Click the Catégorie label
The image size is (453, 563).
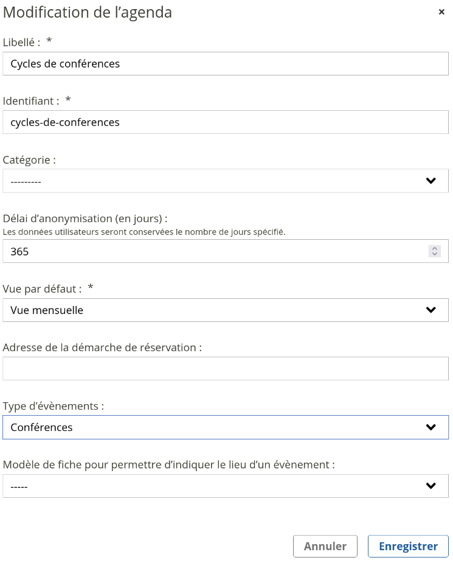pyautogui.click(x=29, y=160)
